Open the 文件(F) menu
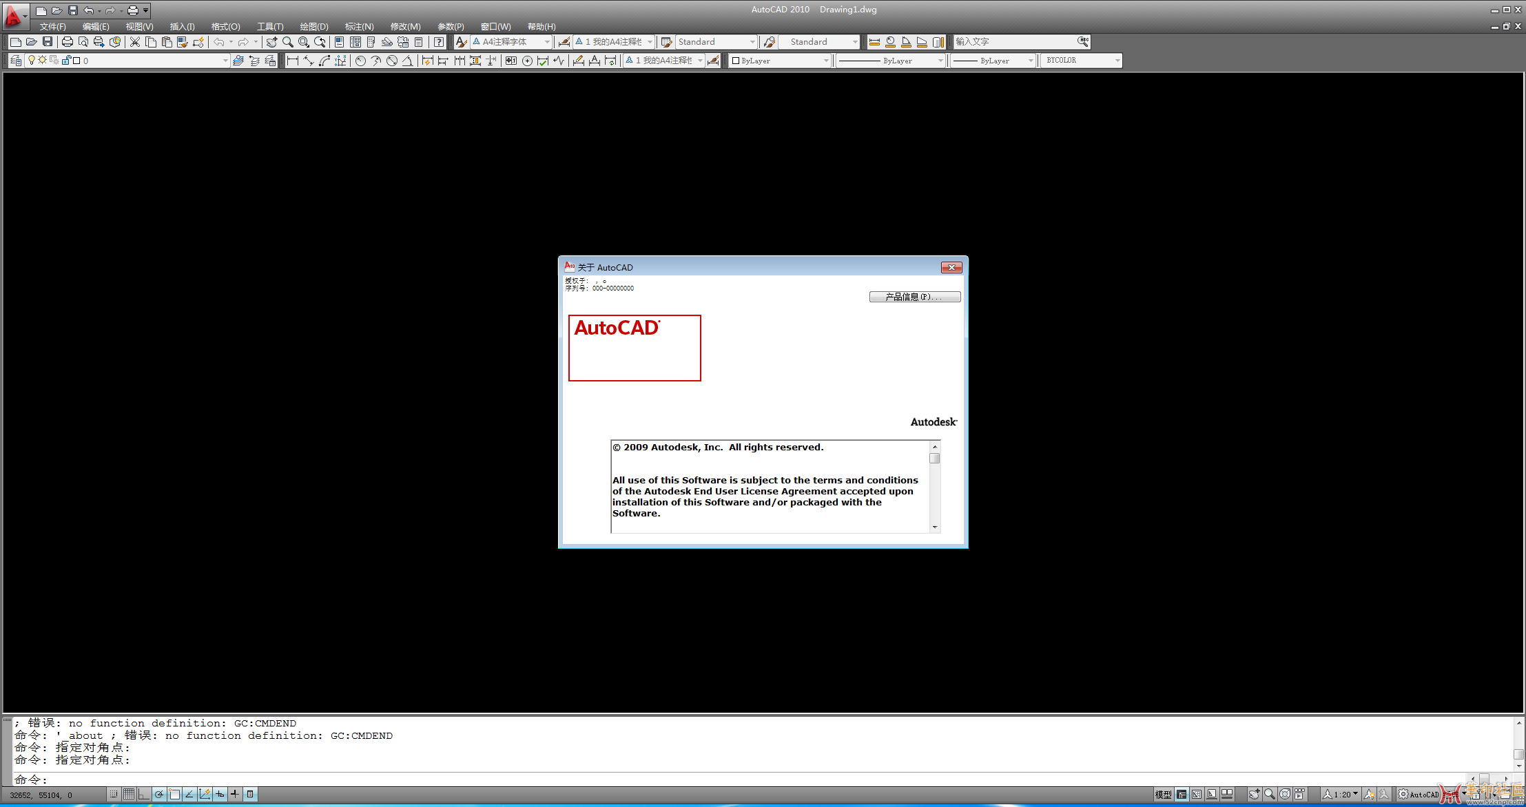This screenshot has width=1526, height=807. coord(52,27)
